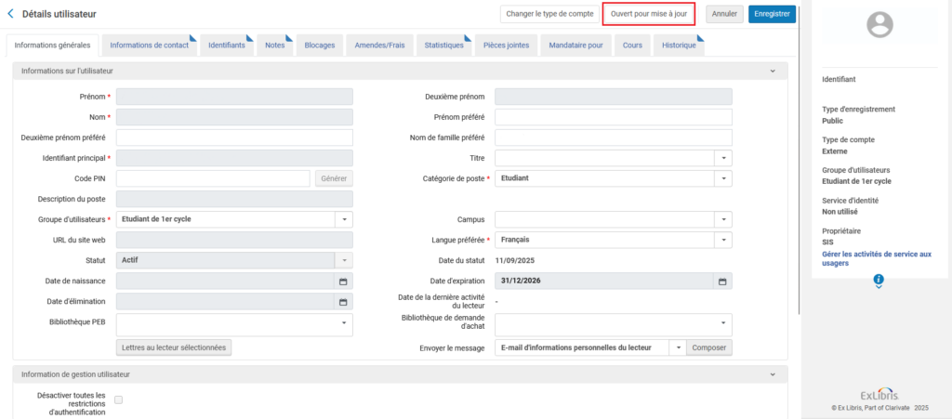Collapse the Information de gestion utilisateur section

pos(773,373)
